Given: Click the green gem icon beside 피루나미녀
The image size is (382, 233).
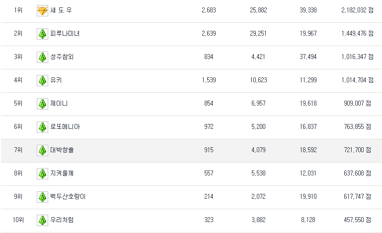Looking at the screenshot, I should pyautogui.click(x=42, y=34).
